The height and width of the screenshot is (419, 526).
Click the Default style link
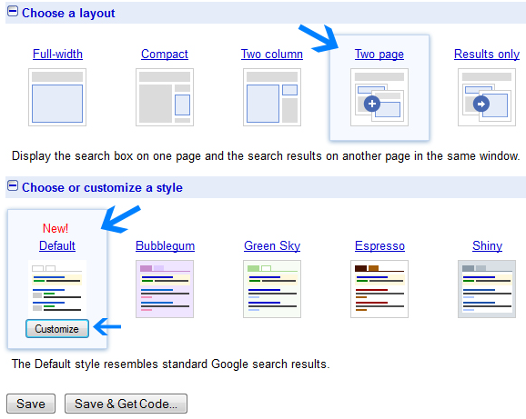point(57,245)
